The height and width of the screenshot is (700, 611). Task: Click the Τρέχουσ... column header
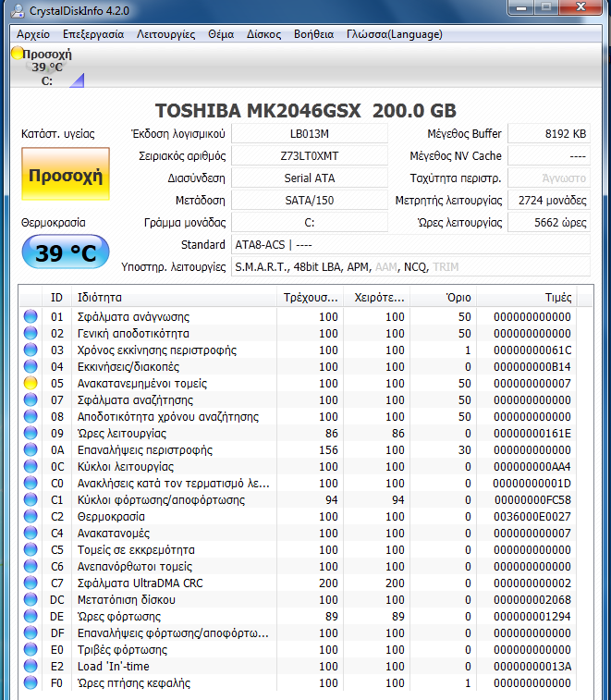tap(311, 298)
